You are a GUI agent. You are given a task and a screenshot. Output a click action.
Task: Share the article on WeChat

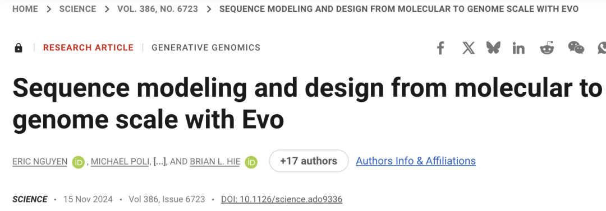576,48
